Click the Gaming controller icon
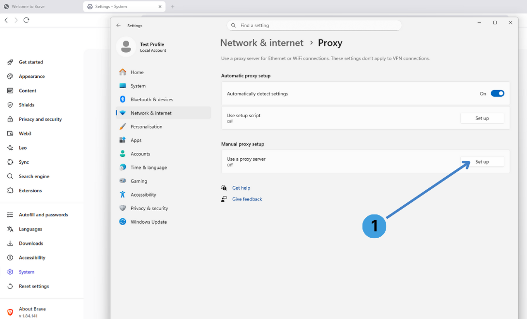527x319 pixels. click(122, 181)
